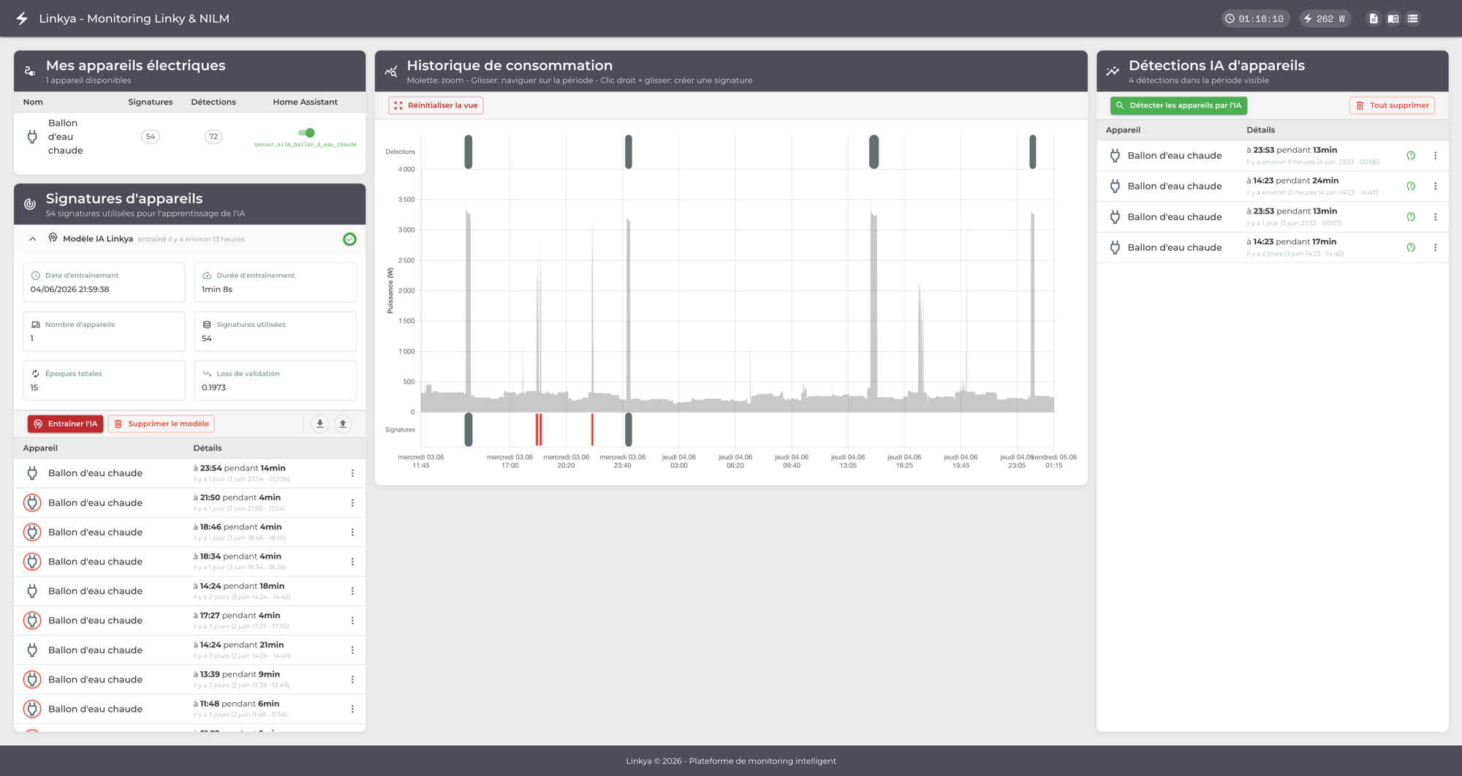Click Tout supprimer button
The height and width of the screenshot is (776, 1462).
[1392, 105]
